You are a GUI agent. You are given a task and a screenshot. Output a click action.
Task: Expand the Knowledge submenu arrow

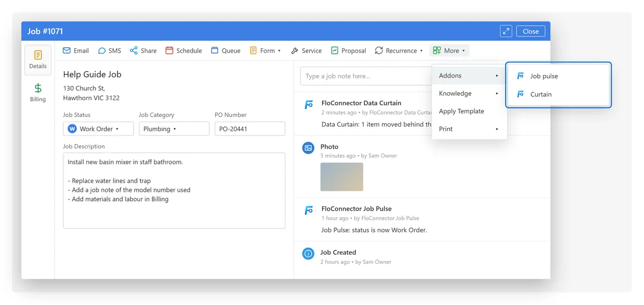tap(497, 93)
